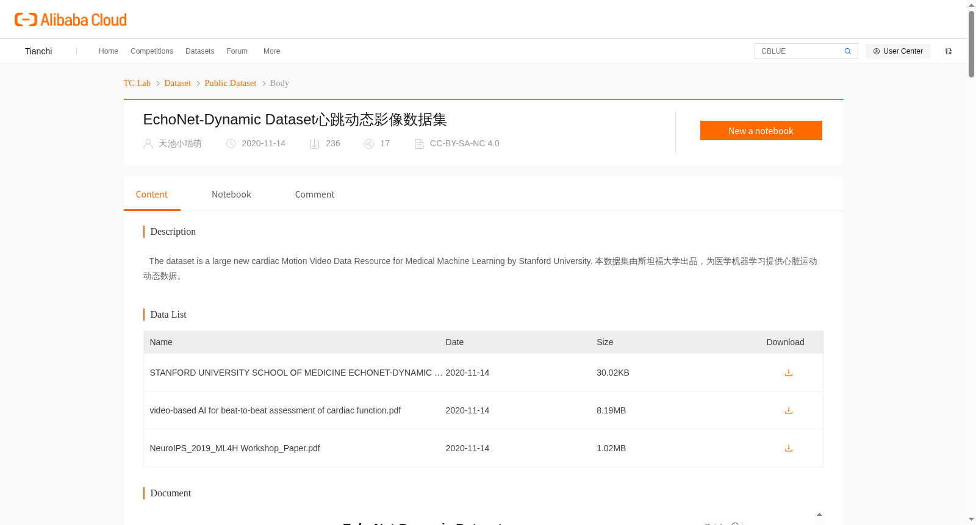Viewport: 976px width, 525px height.
Task: Click the Data List section heading
Action: tap(168, 315)
